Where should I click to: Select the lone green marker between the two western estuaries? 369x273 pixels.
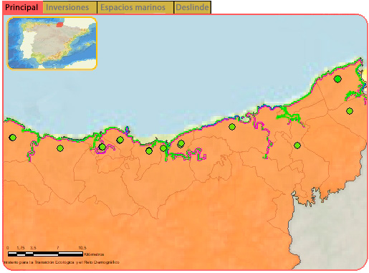(x=60, y=148)
